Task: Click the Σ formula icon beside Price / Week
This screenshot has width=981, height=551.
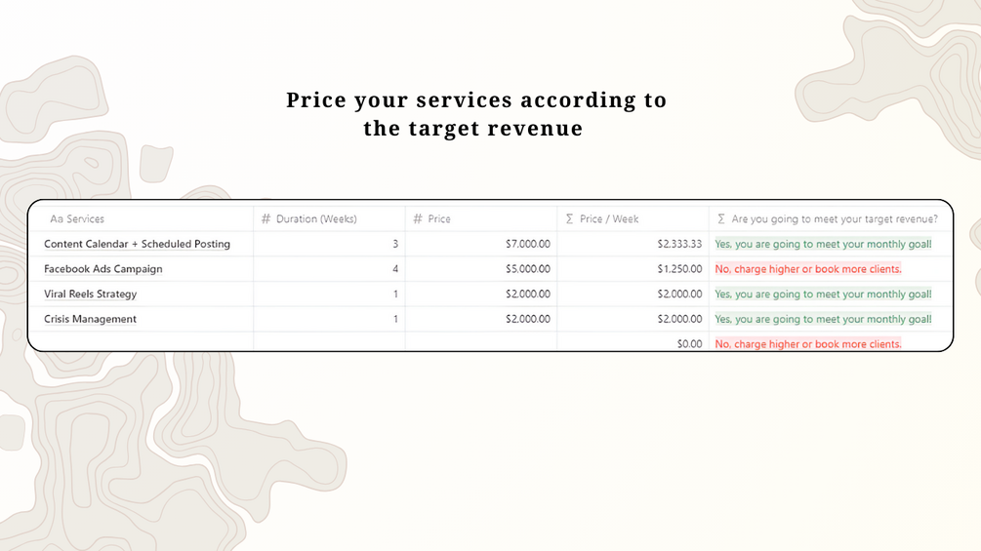Action: click(x=570, y=219)
